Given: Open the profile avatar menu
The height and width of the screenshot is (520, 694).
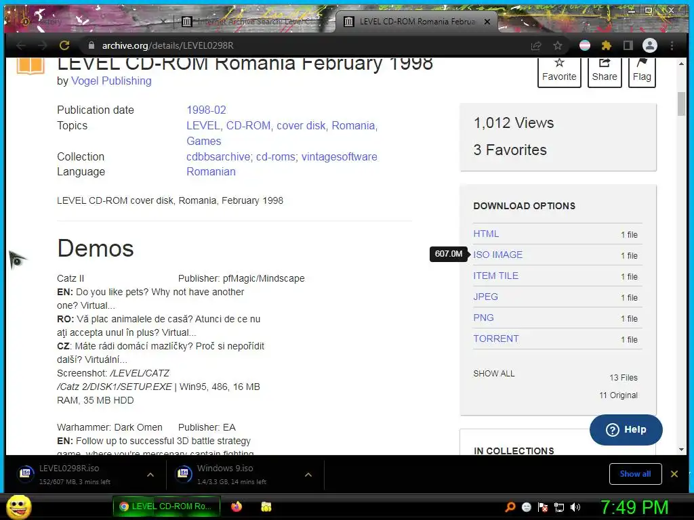Looking at the screenshot, I should (650, 45).
